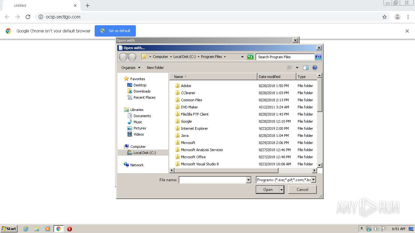Select the Adobe folder

pyautogui.click(x=186, y=86)
